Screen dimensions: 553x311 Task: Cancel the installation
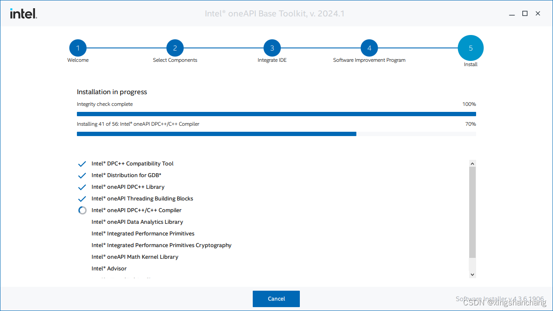(x=276, y=299)
